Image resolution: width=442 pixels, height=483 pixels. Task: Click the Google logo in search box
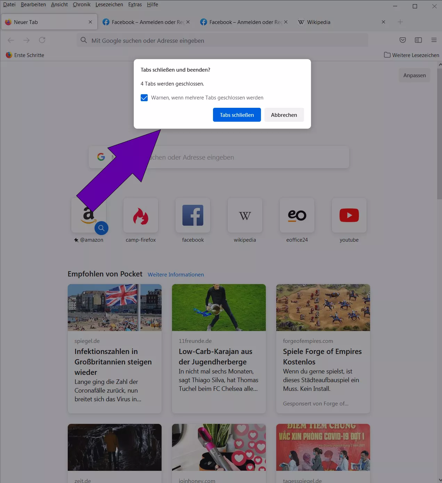(x=101, y=157)
